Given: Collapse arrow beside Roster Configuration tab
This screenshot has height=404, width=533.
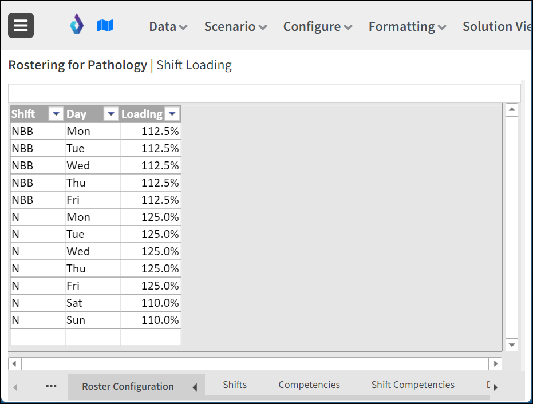Looking at the screenshot, I should click(x=195, y=387).
